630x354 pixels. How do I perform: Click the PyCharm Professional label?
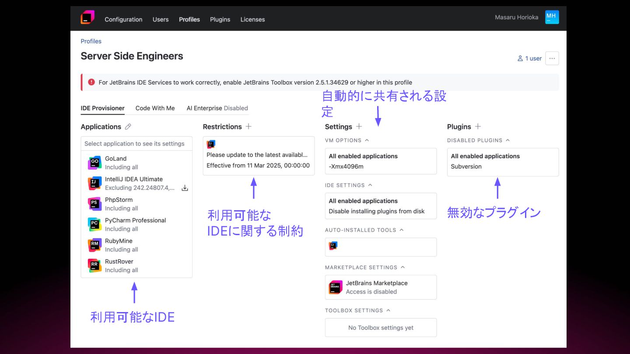tap(136, 220)
